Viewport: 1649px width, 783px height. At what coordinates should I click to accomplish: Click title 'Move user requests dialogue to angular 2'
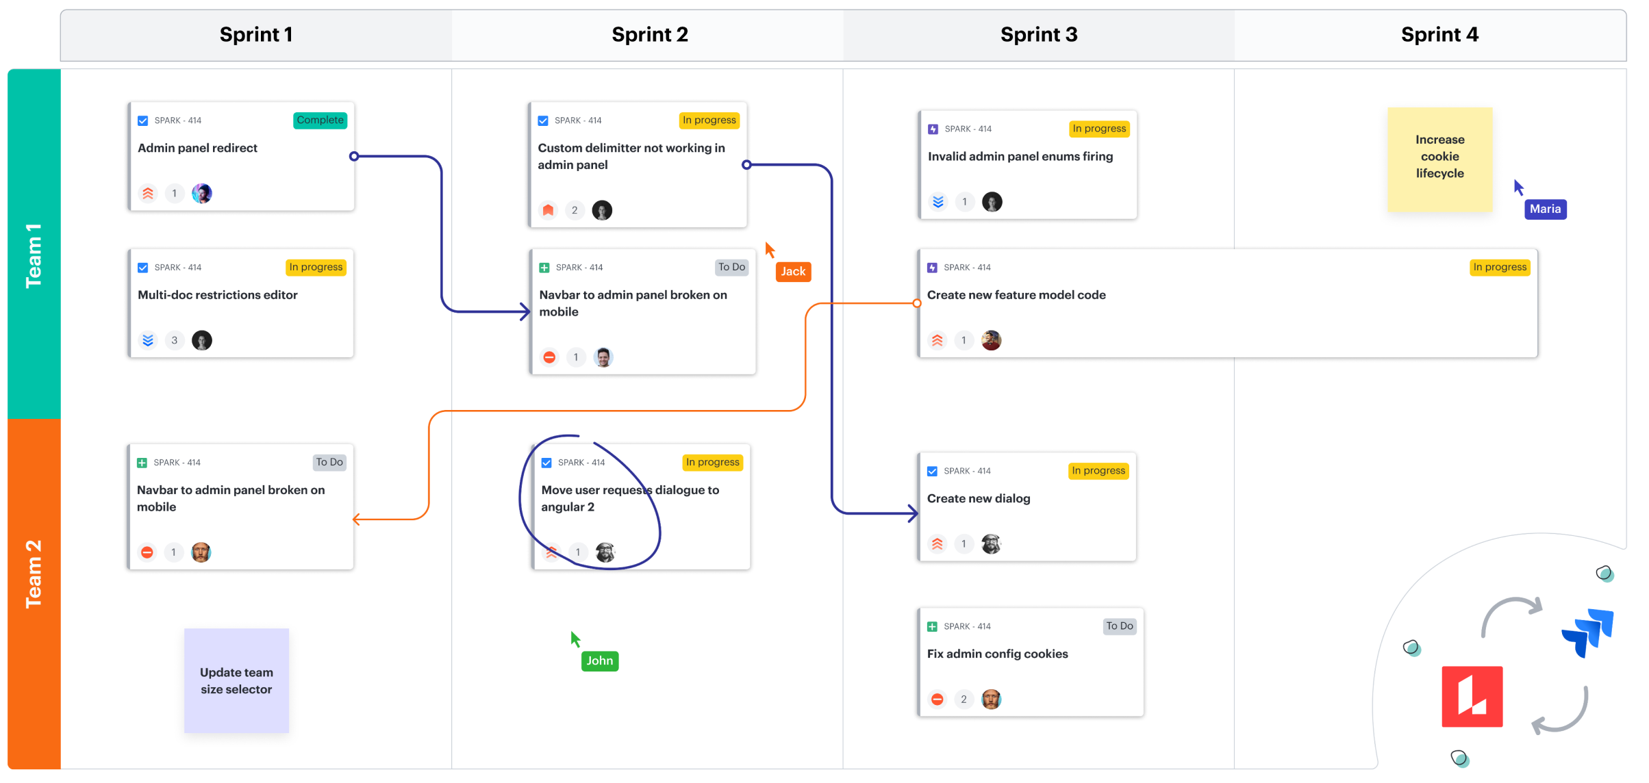630,499
